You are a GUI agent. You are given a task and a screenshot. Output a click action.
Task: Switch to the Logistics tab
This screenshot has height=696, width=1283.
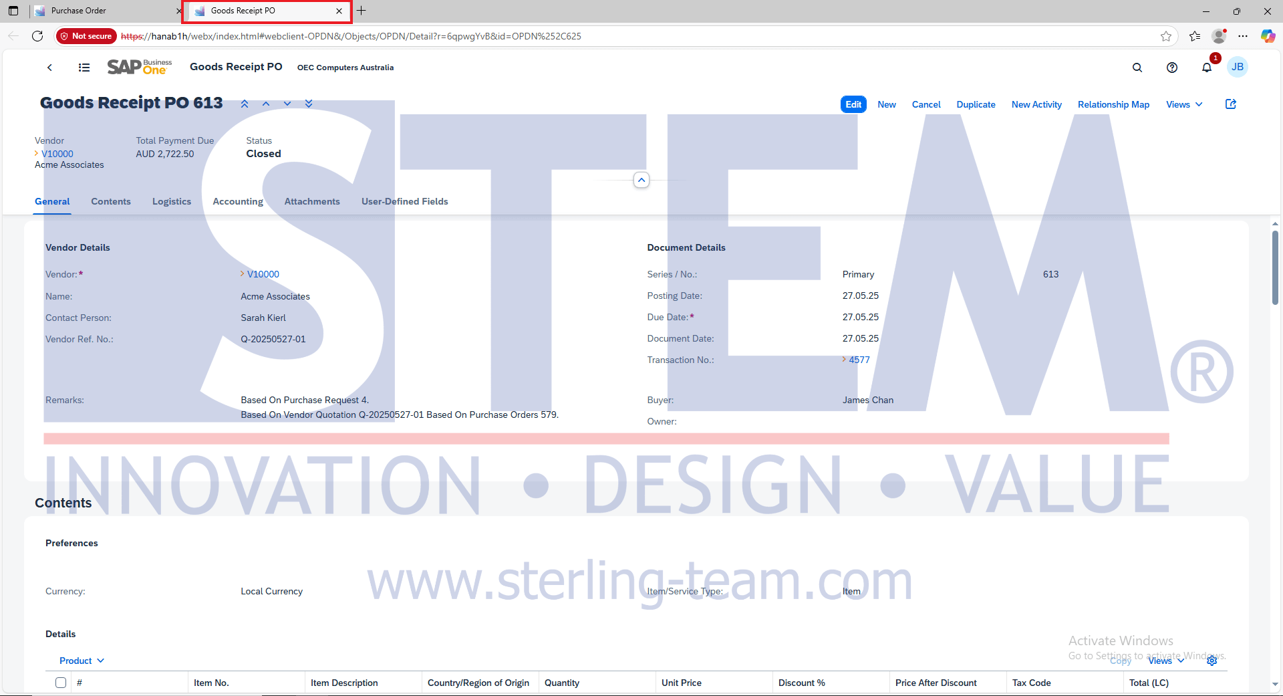pos(171,201)
